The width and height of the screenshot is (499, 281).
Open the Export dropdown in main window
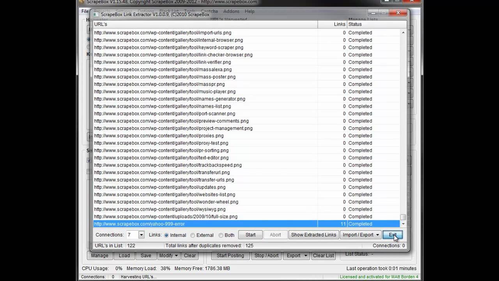(x=297, y=256)
